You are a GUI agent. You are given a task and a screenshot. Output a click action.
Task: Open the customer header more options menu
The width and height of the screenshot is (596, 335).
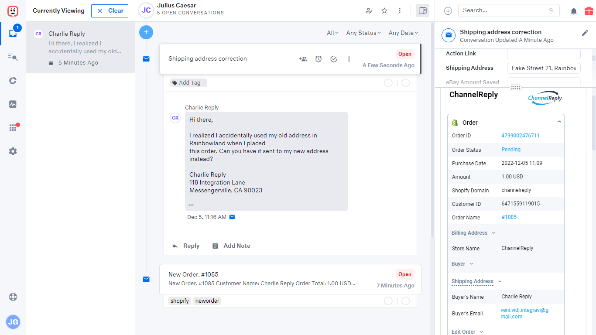400,11
